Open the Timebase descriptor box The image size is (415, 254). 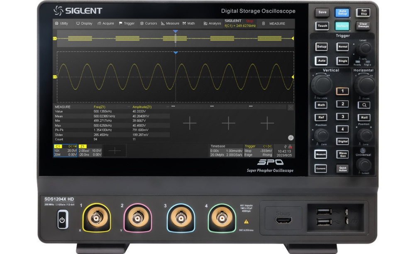pyautogui.click(x=226, y=151)
